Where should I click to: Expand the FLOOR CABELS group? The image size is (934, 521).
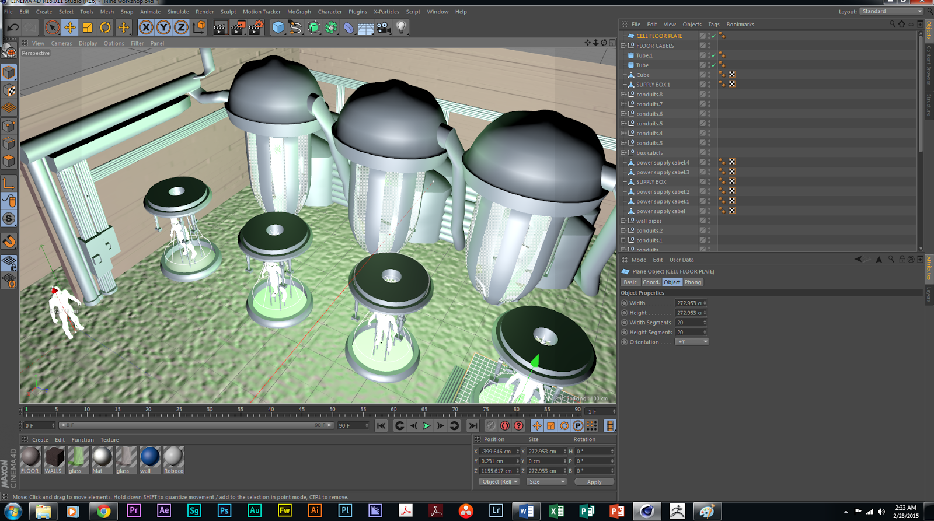click(x=623, y=46)
